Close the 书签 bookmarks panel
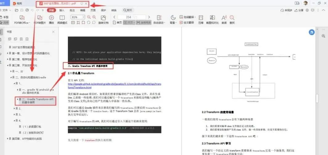 tap(53, 32)
